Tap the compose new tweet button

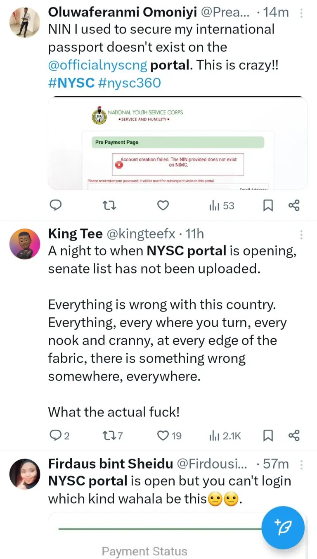coord(283,528)
